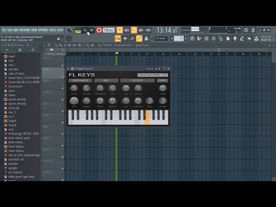
Task: Click the 13:14:01 time display
Action: 167,30
